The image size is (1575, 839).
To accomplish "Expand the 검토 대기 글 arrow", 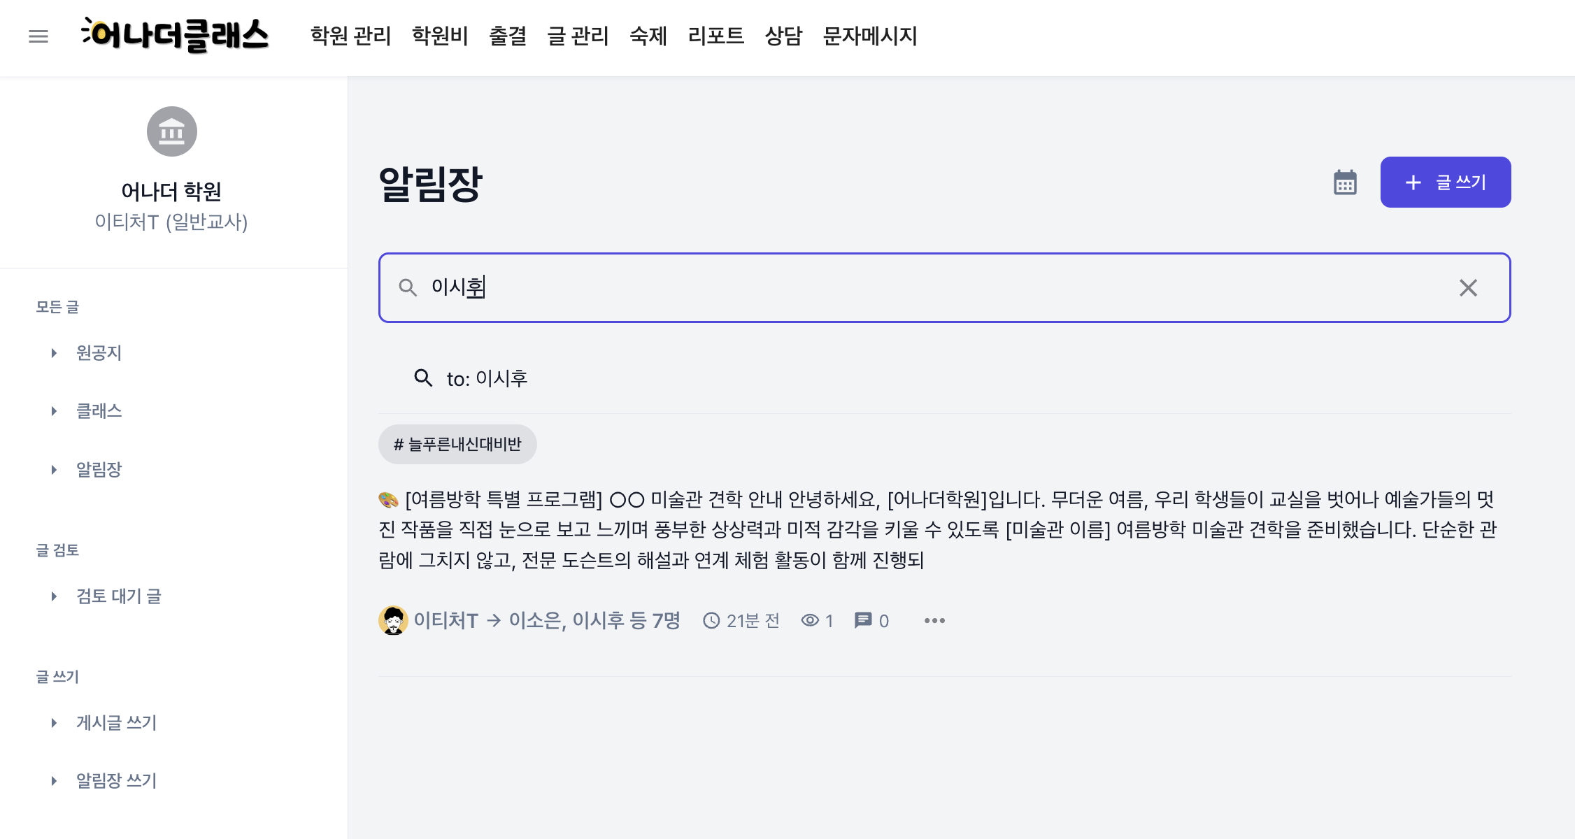I will pos(54,596).
